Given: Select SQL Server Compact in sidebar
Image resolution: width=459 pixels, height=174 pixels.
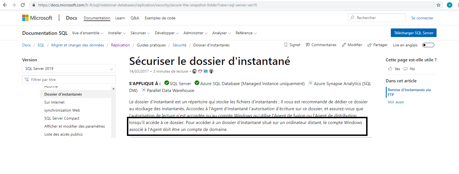Looking at the screenshot, I should point(62,118).
